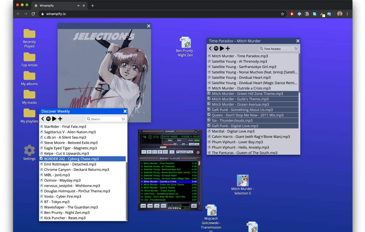Click Spotify icon in Discover Weekly window

[48, 119]
